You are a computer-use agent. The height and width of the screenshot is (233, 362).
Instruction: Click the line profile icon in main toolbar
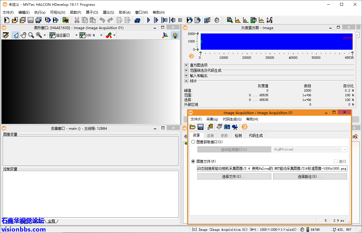261,20
